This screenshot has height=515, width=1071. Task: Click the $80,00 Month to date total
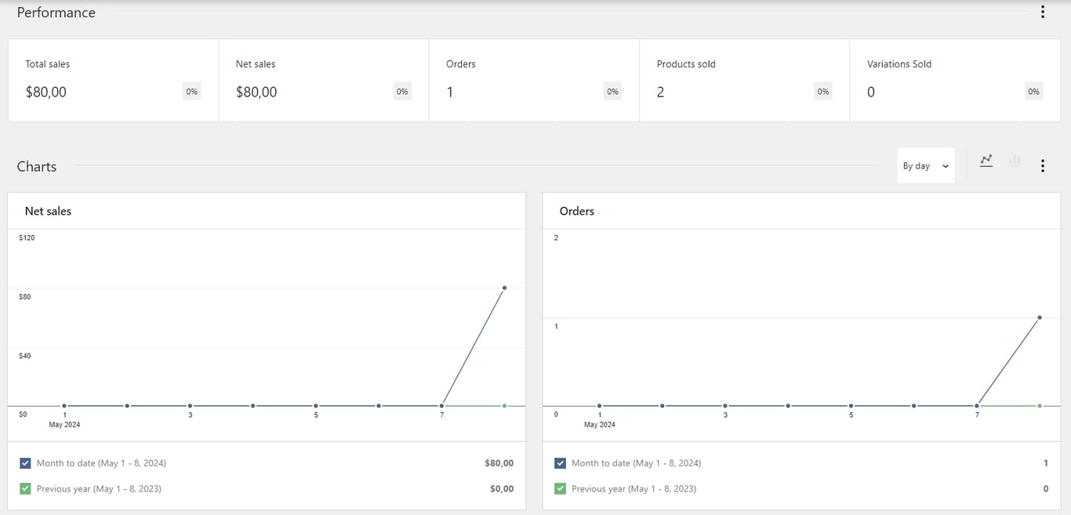pos(499,462)
